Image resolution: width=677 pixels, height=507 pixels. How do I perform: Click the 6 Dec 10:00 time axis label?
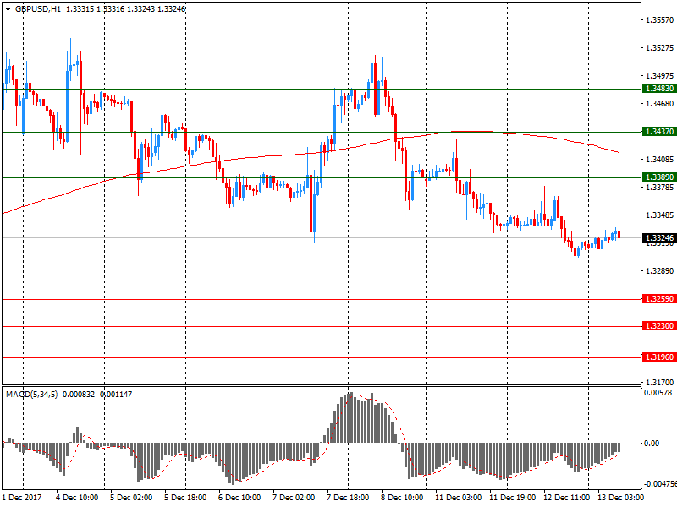tap(239, 498)
